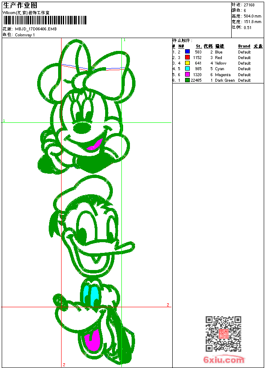
Task: Click the scale value 0.51
Action: tap(247, 28)
